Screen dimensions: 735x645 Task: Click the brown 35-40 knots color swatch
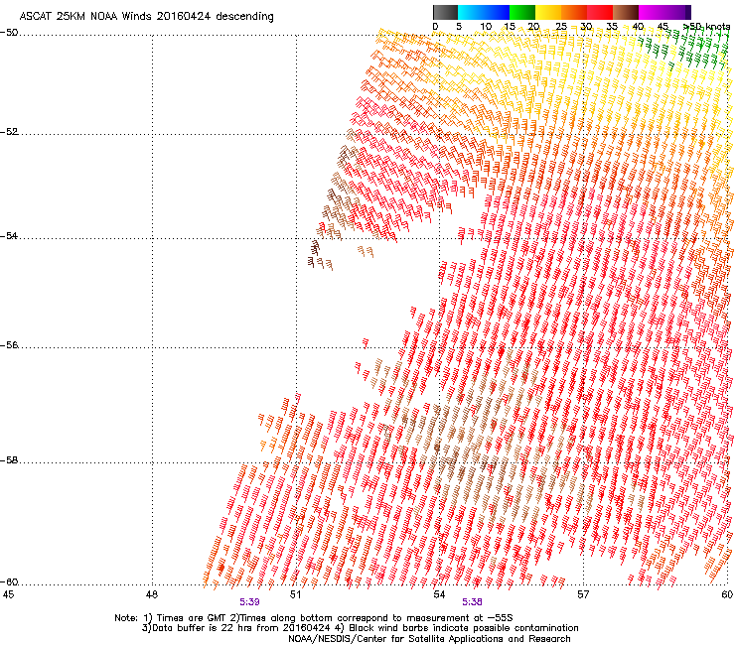625,12
